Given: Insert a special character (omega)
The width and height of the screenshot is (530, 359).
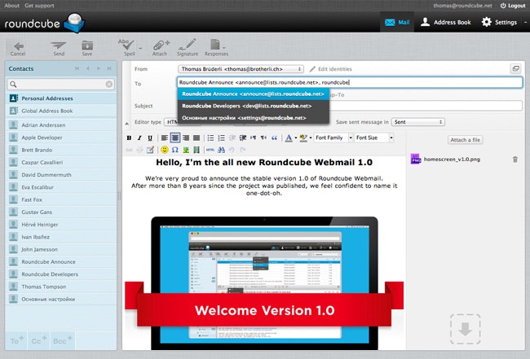Looking at the screenshot, I should pyautogui.click(x=174, y=150).
